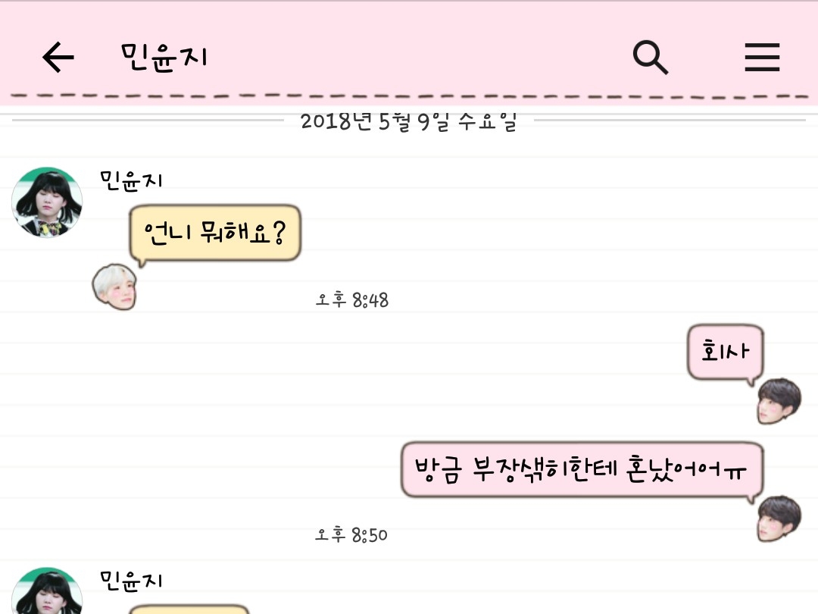
Task: Select the 회사 message bubble
Action: 725,352
